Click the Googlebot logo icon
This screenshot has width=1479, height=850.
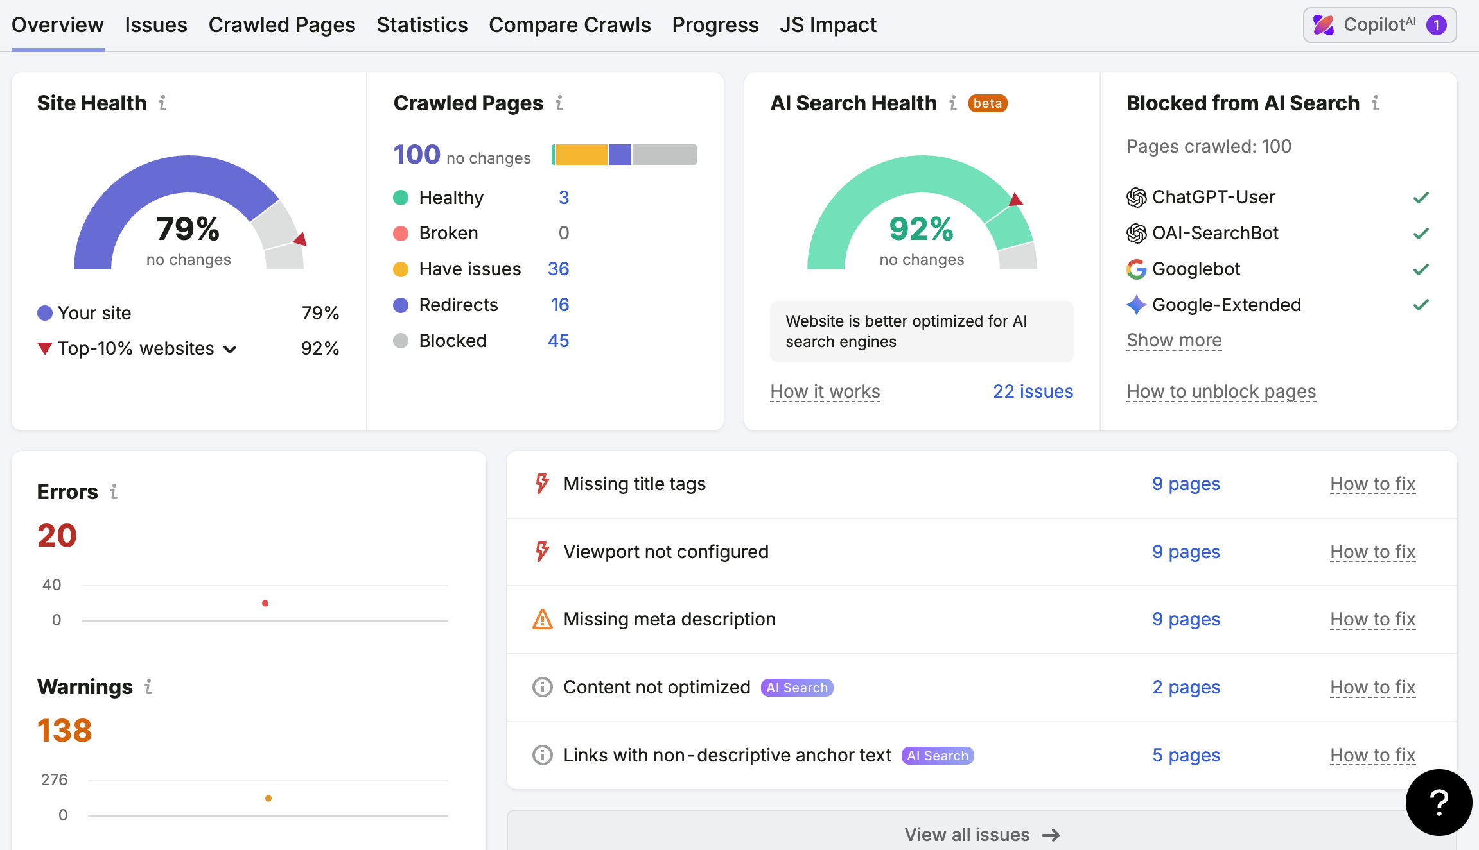tap(1136, 269)
